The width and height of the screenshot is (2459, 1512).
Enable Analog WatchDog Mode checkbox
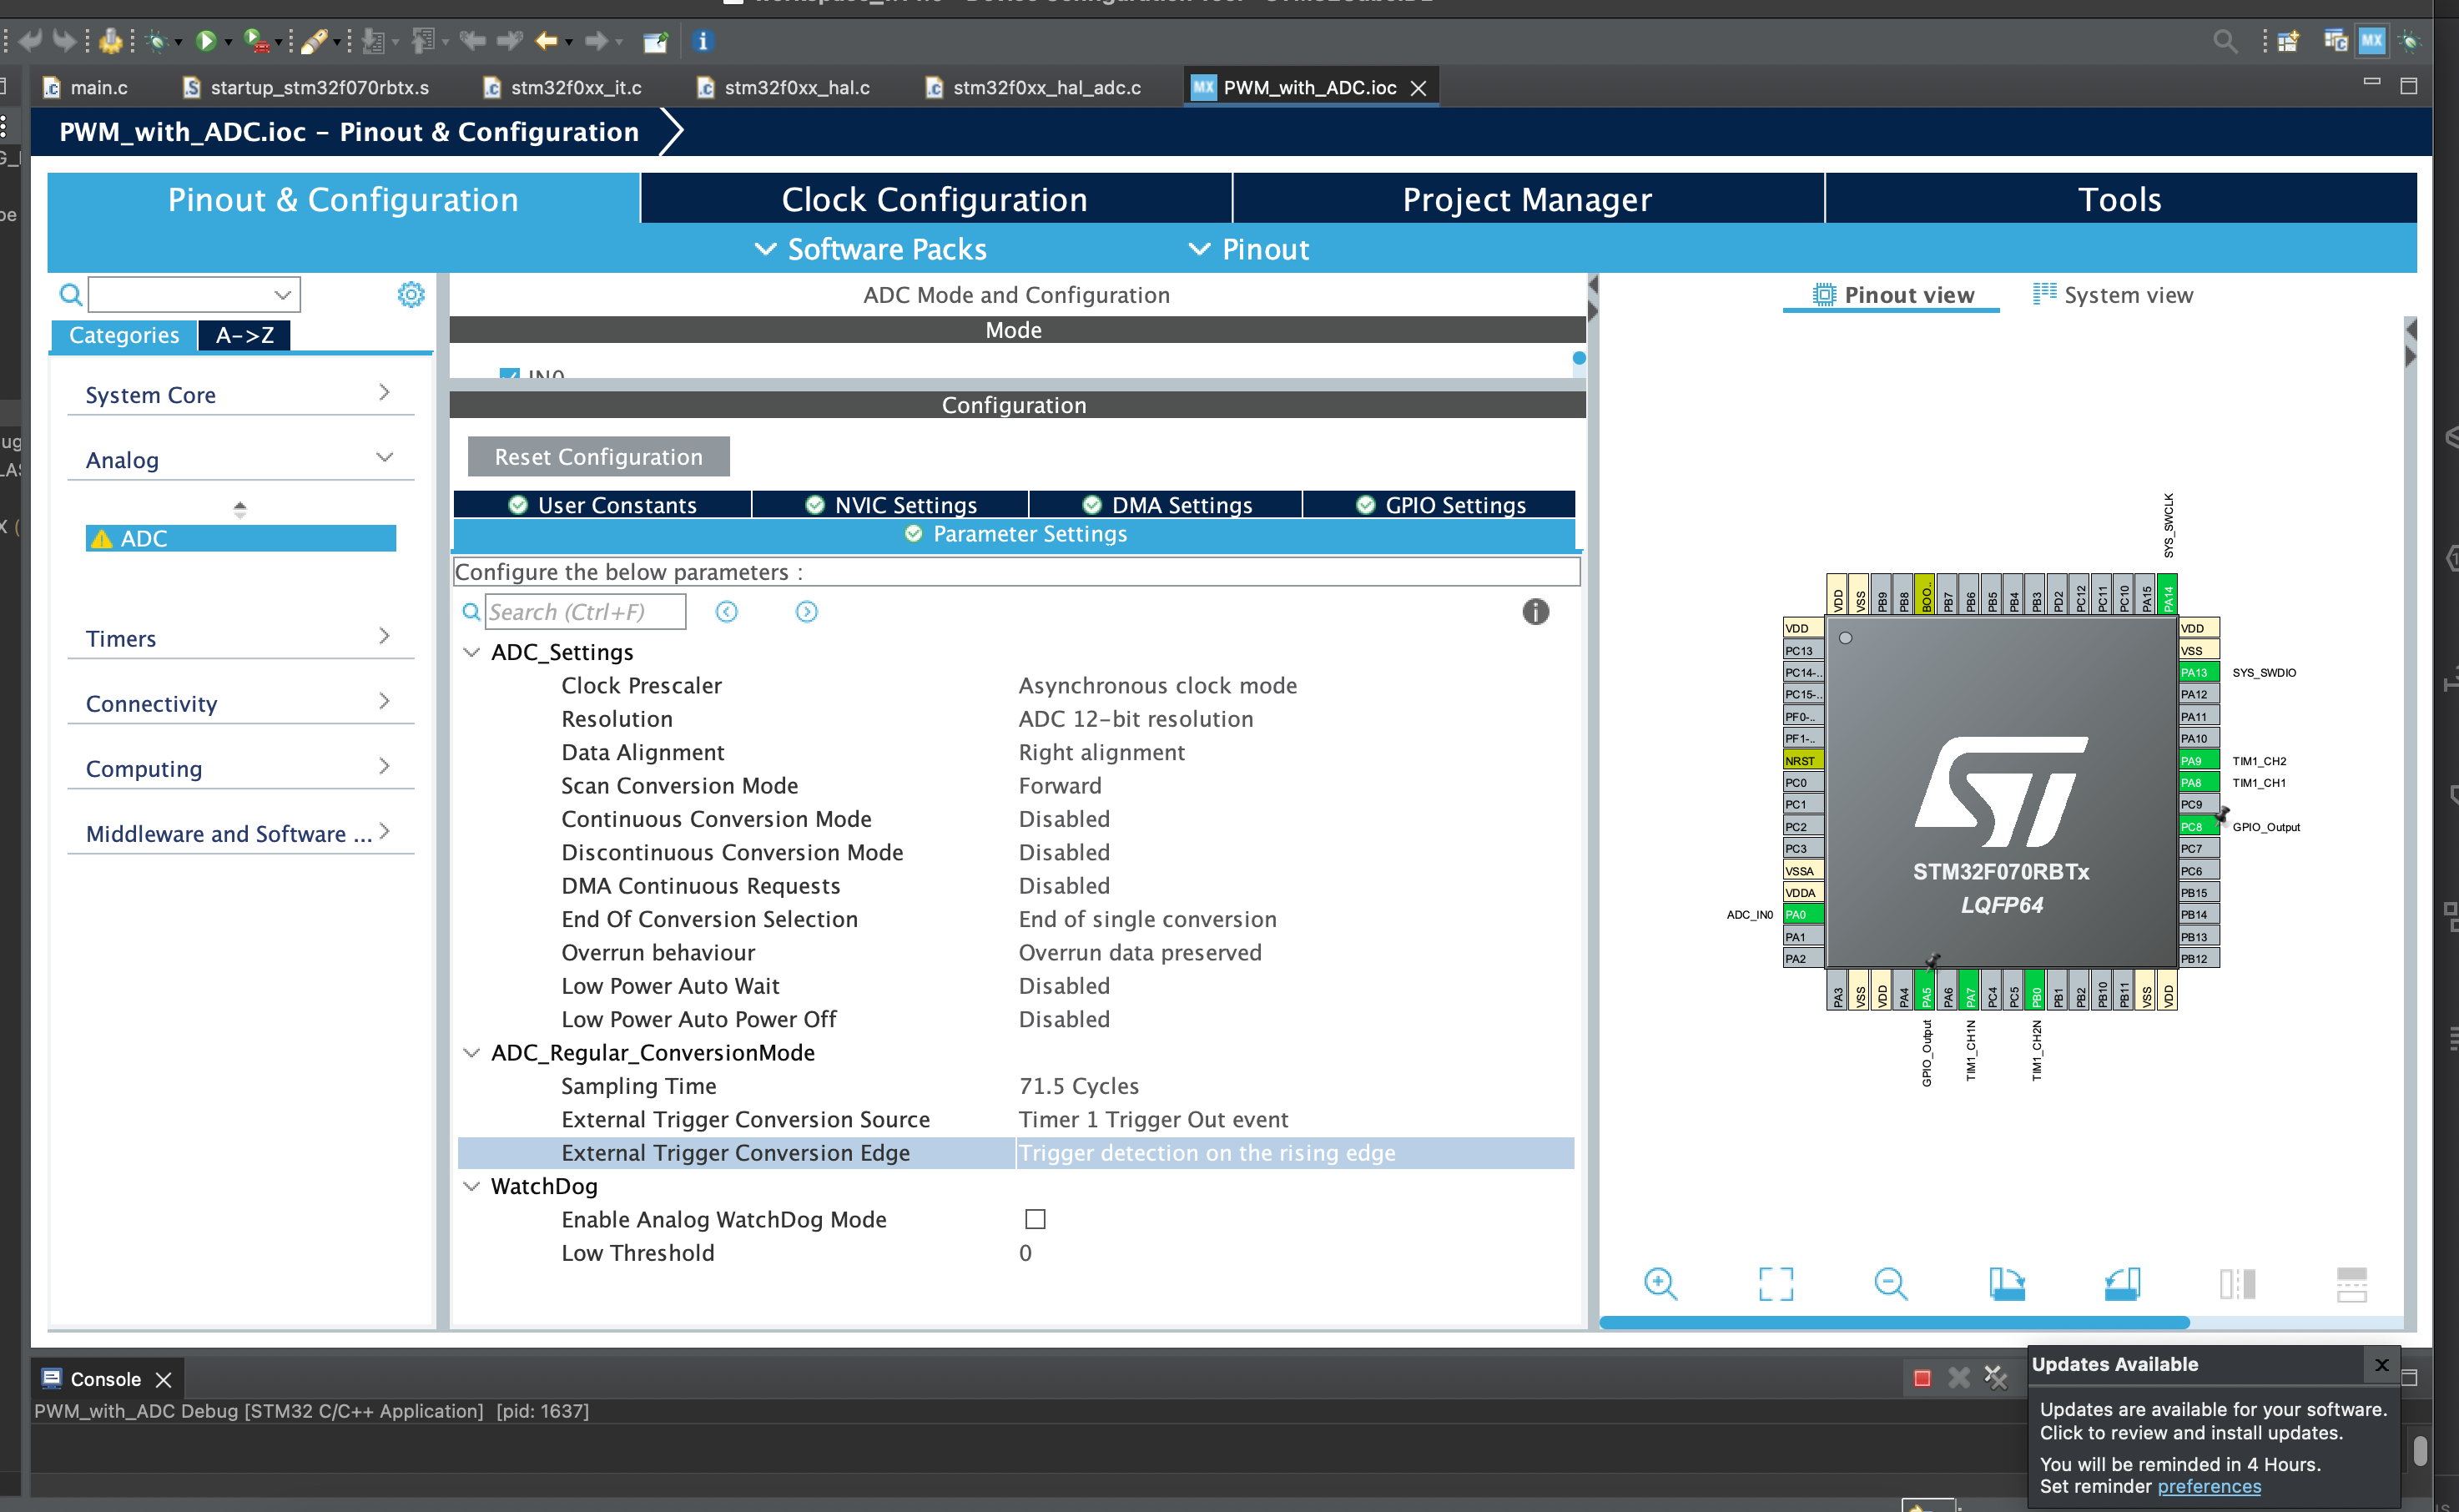(x=1035, y=1219)
